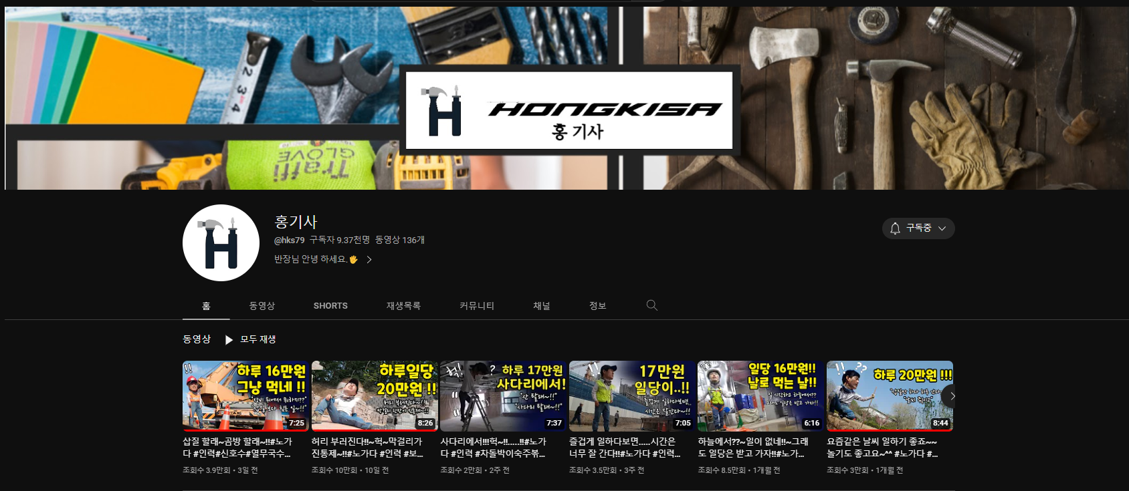The height and width of the screenshot is (491, 1129).
Task: Click the 모두 재생 link
Action: point(258,339)
